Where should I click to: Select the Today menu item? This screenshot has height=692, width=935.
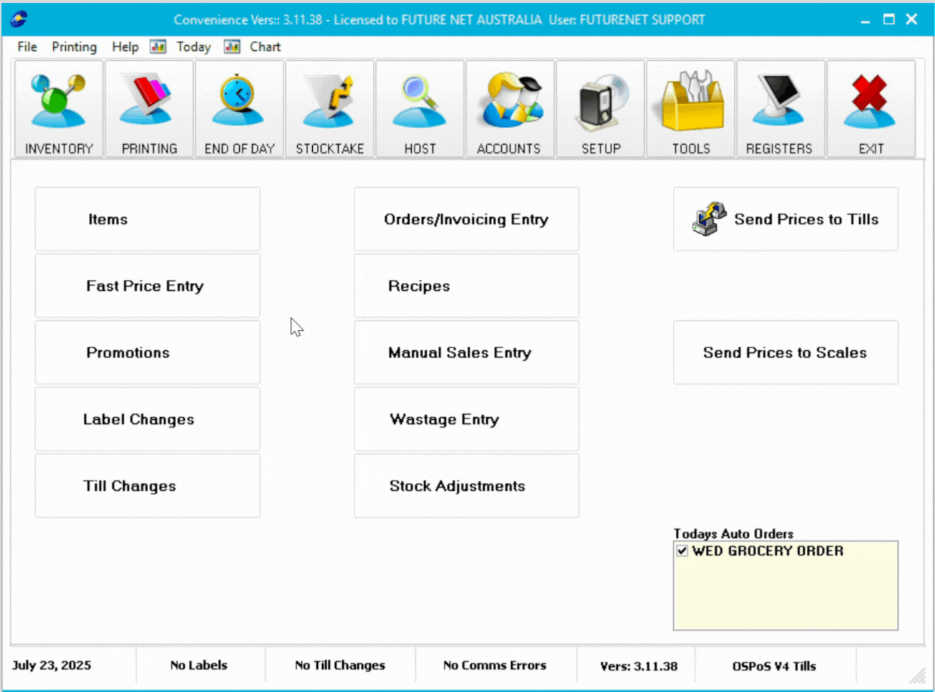193,47
